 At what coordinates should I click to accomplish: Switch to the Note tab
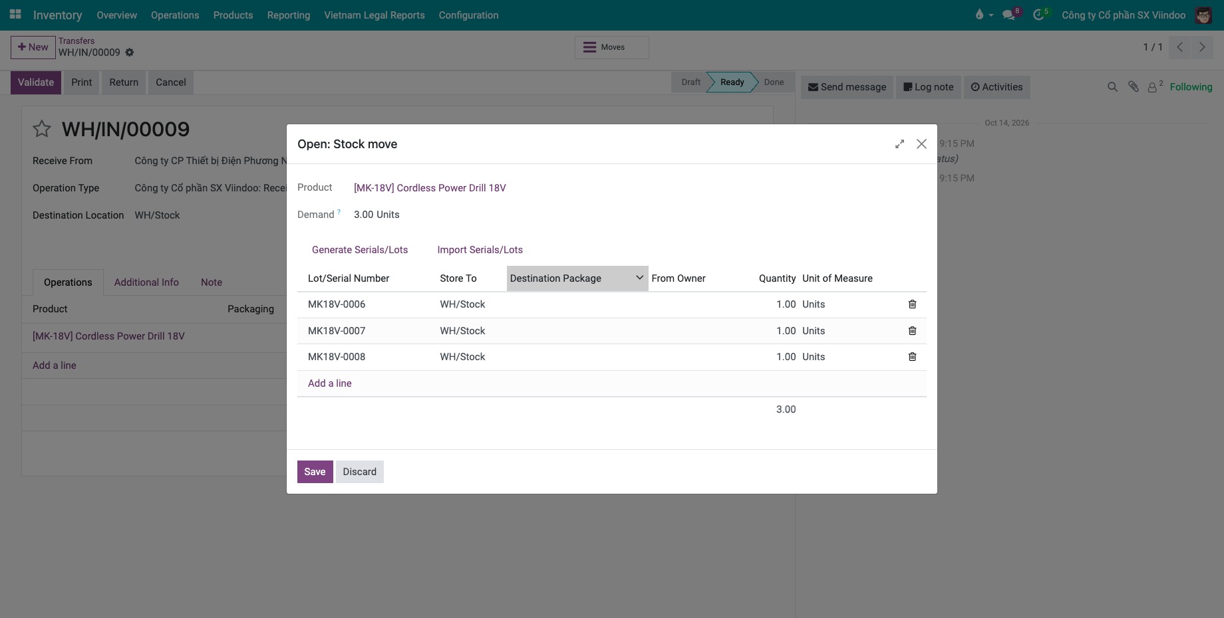[x=212, y=282]
